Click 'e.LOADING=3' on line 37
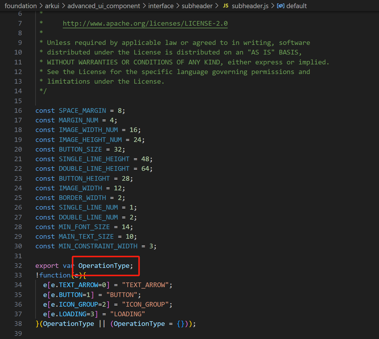The image size is (379, 339). point(73,314)
